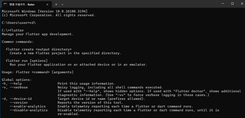Click the 'Usage: flutter <command> [arguments]' line

tap(37, 72)
